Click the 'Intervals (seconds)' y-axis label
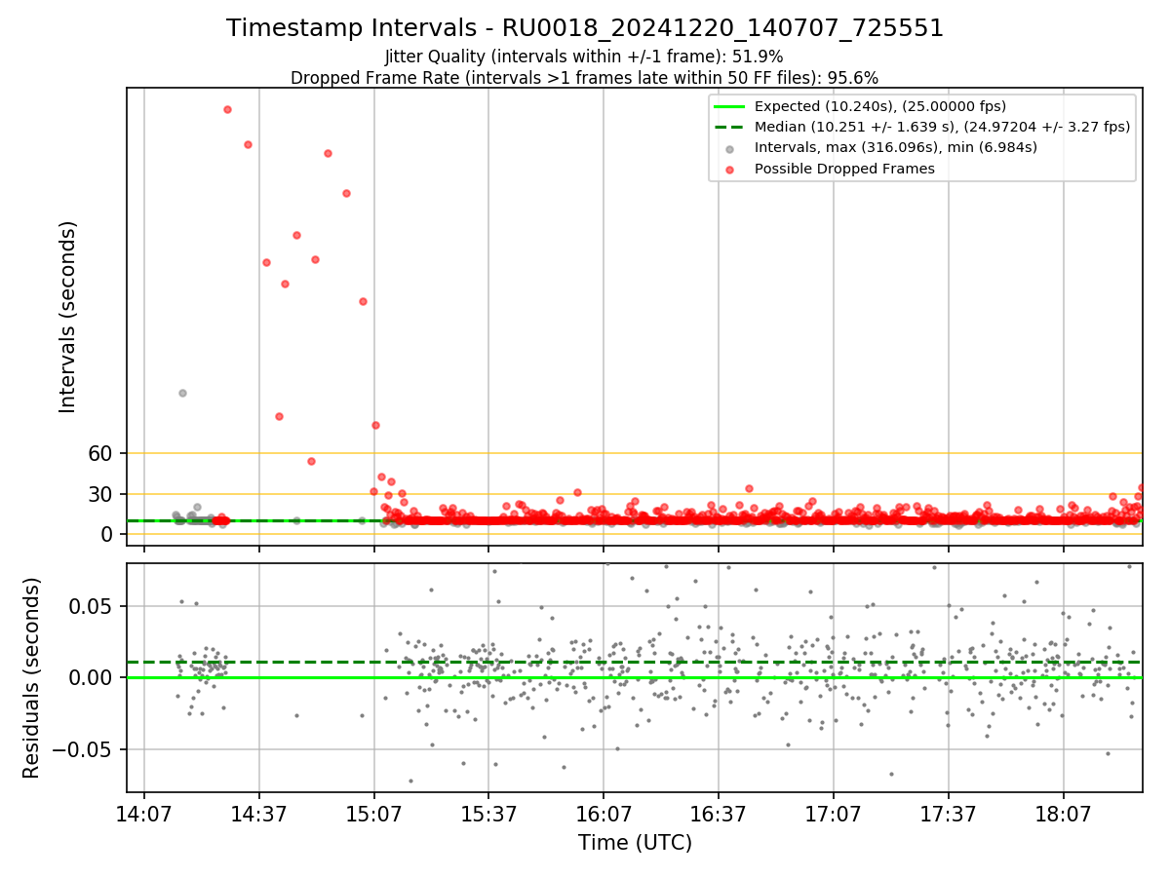The width and height of the screenshot is (1170, 877). (x=67, y=317)
